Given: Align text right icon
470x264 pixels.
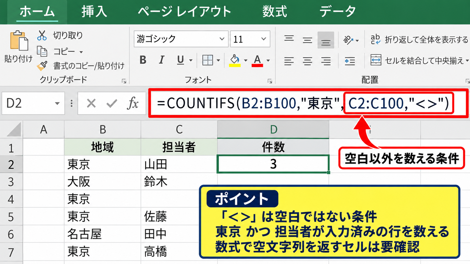Looking at the screenshot, I should click(326, 61).
